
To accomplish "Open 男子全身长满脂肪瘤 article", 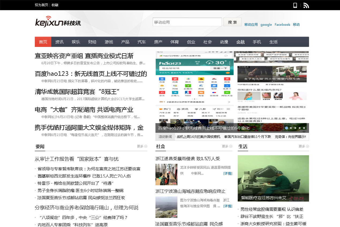I will point(80,191).
